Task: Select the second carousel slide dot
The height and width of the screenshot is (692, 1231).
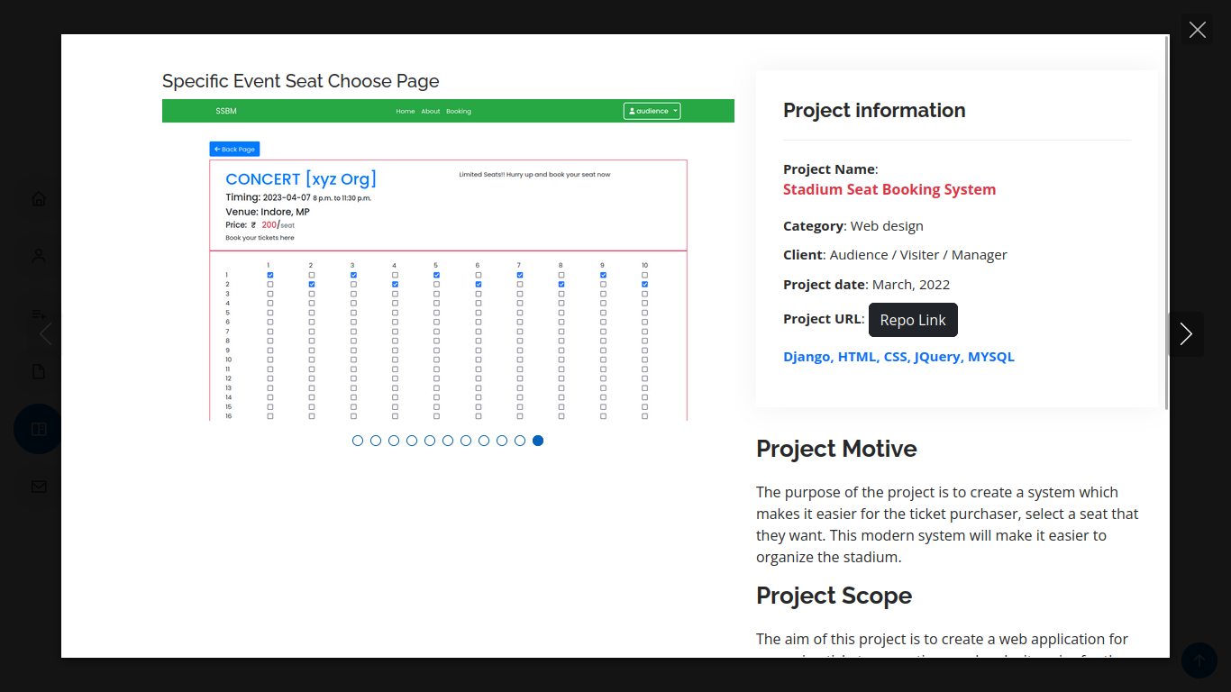Action: point(376,441)
